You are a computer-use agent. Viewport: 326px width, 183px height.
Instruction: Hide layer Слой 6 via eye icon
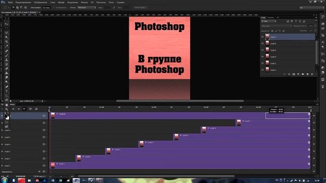point(262,44)
